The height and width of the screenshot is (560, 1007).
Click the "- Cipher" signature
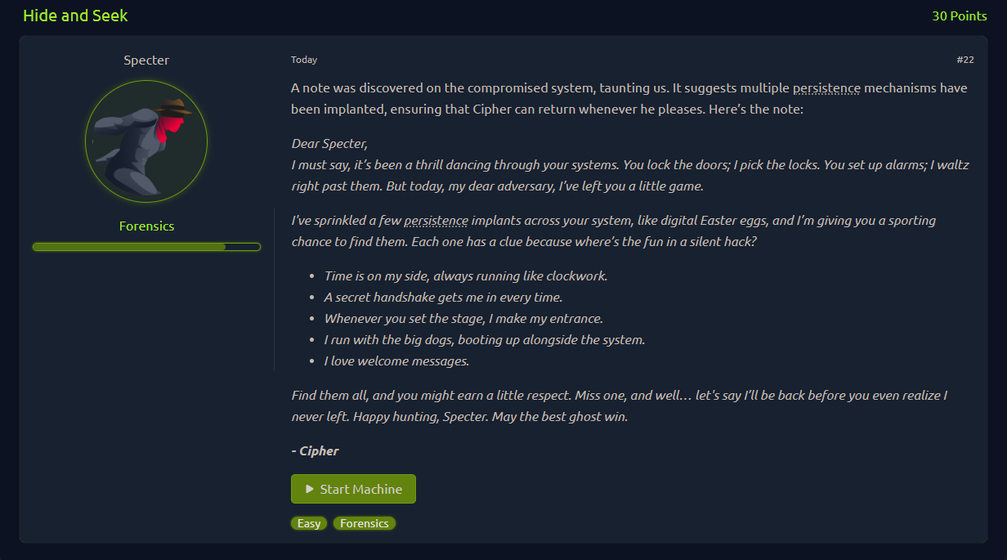click(315, 451)
